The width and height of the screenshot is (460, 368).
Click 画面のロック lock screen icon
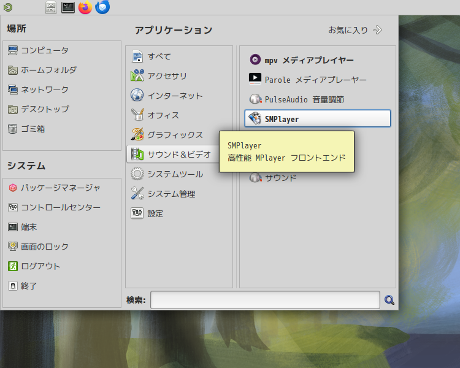[13, 247]
